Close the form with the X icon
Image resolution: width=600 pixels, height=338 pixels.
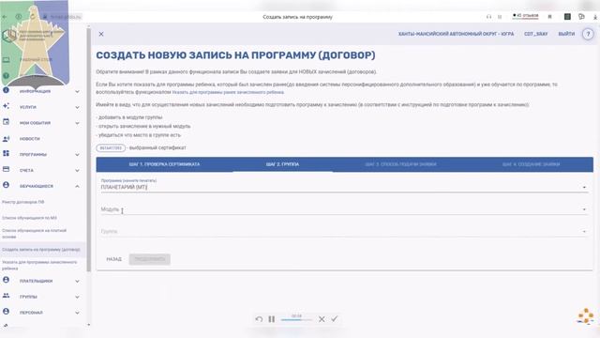coord(101,34)
